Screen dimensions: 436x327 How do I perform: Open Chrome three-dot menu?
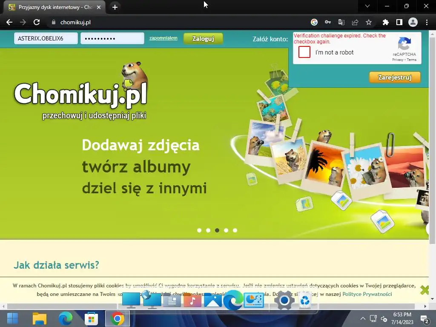[x=427, y=22]
